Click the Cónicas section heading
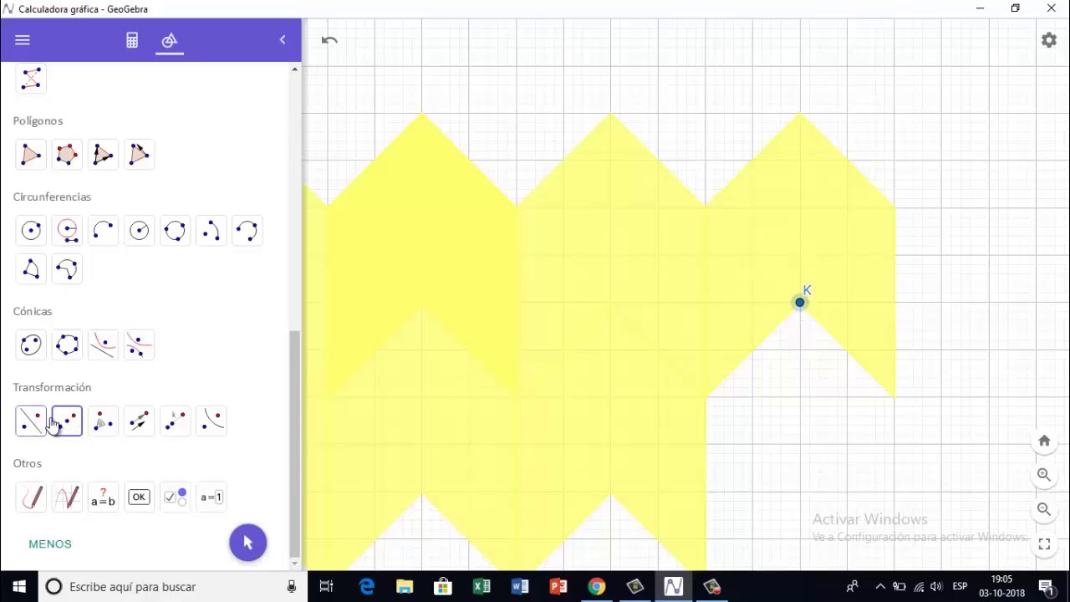 33,311
